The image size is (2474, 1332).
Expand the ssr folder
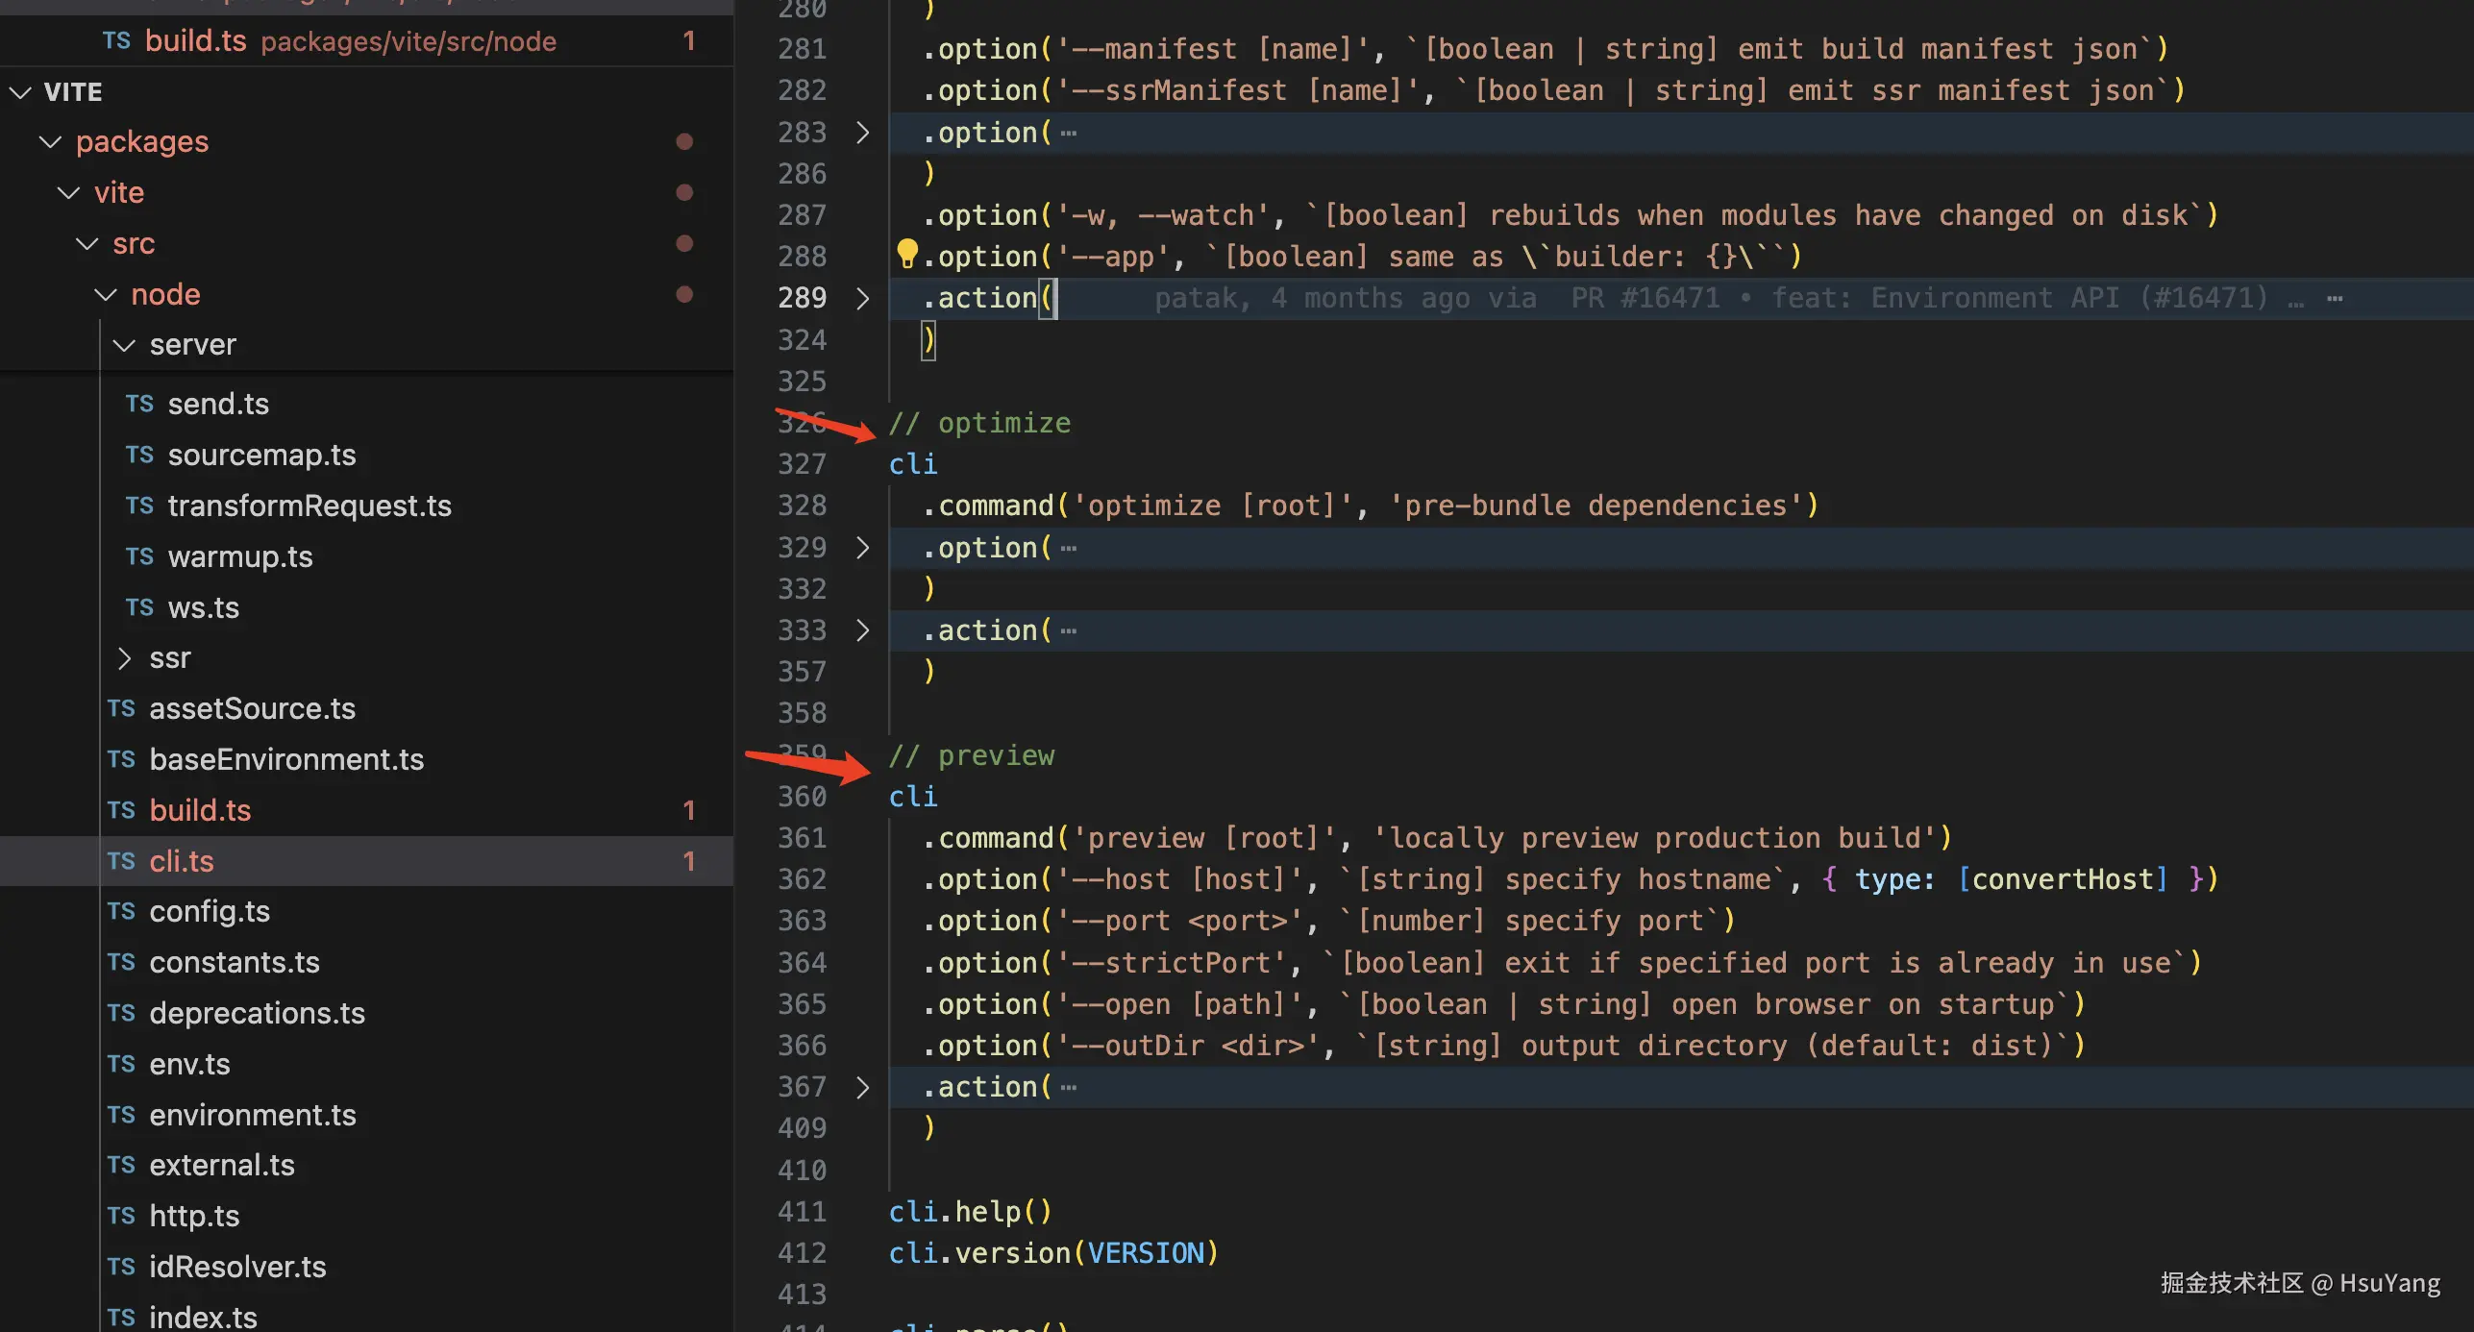tap(124, 658)
